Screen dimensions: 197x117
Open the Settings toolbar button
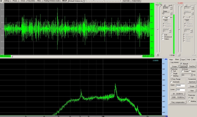click(x=7, y=1)
